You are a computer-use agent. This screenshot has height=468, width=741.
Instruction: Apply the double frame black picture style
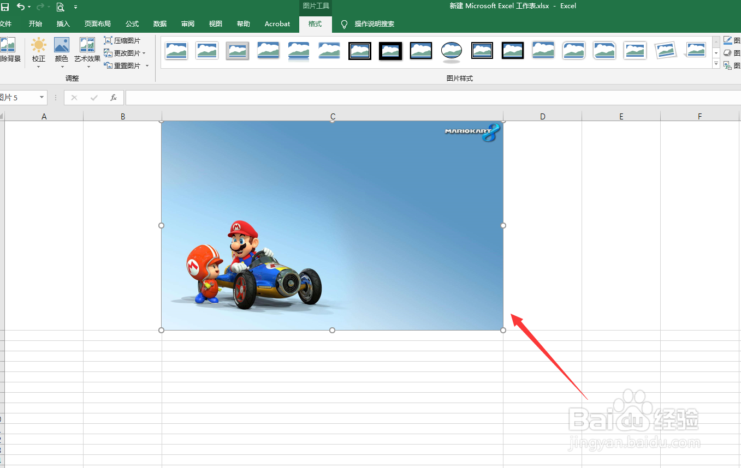pos(360,51)
